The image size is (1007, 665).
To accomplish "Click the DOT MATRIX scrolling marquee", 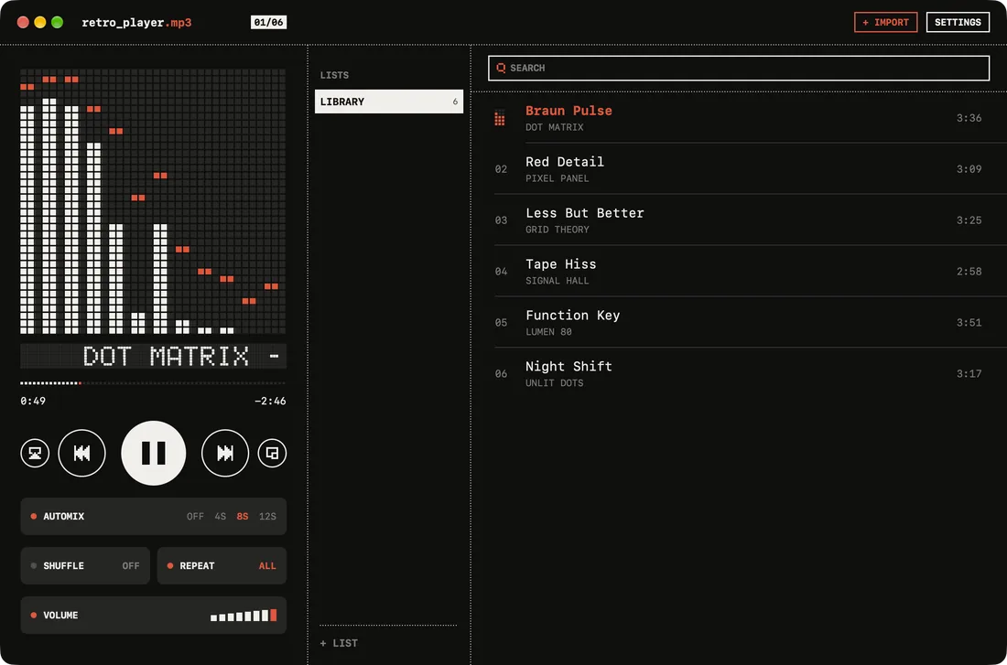I will (x=153, y=356).
